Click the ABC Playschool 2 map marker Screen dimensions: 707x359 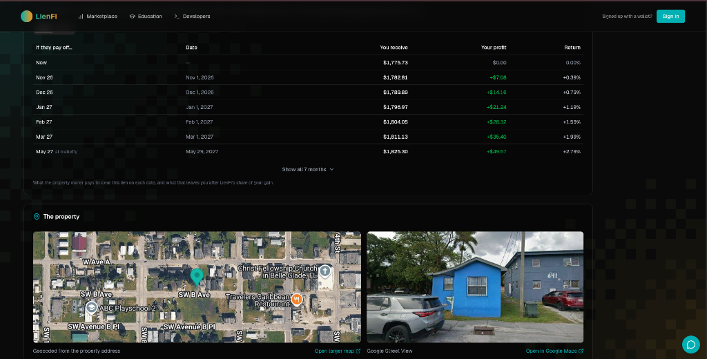point(92,308)
